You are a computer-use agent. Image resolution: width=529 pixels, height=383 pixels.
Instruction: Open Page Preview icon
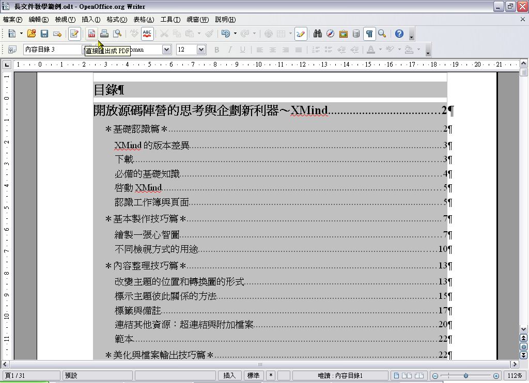tap(117, 34)
